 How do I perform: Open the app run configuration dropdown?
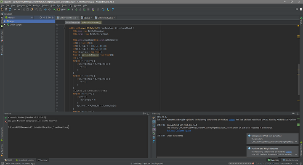(x=61, y=9)
